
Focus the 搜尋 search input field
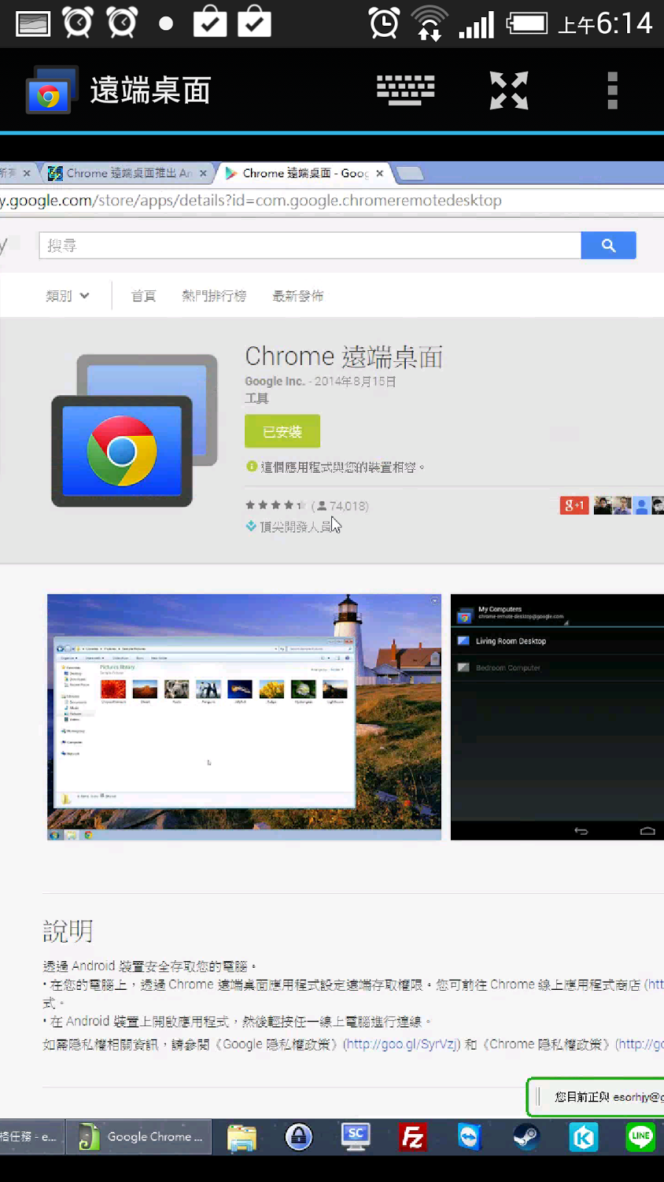(310, 245)
